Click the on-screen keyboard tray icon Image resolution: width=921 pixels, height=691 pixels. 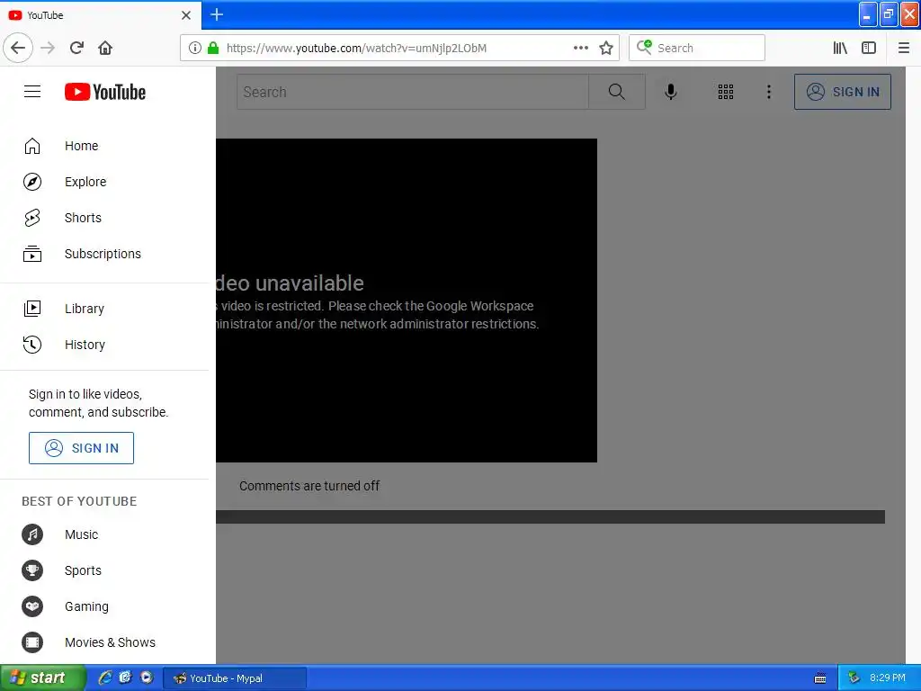pyautogui.click(x=820, y=678)
